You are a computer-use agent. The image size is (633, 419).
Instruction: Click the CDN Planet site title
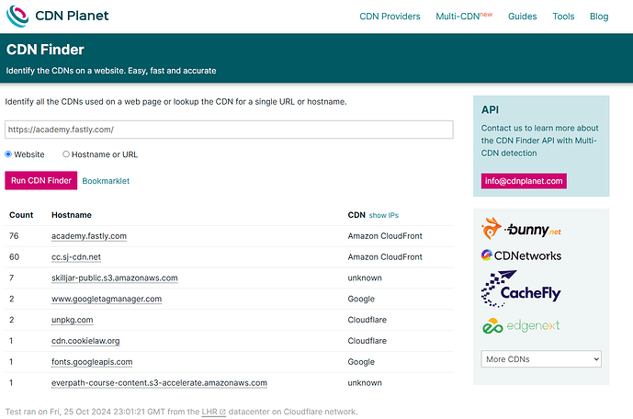[72, 16]
